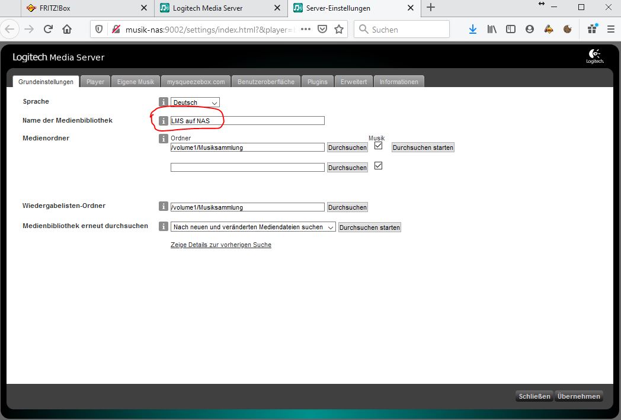Switch to the Player settings tab

pyautogui.click(x=95, y=82)
